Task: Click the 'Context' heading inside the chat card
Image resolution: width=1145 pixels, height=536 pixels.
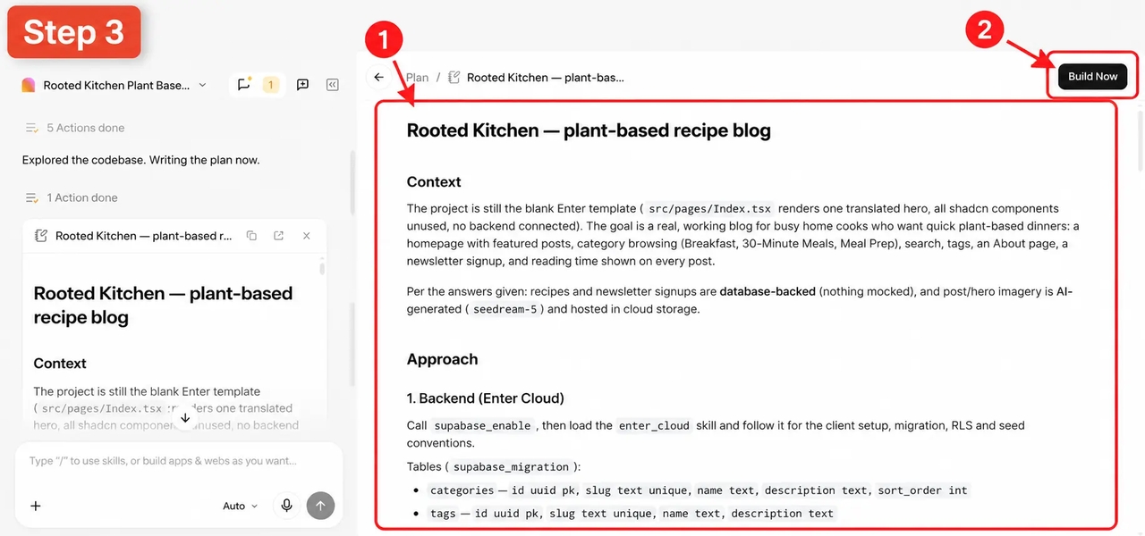Action: (x=60, y=364)
